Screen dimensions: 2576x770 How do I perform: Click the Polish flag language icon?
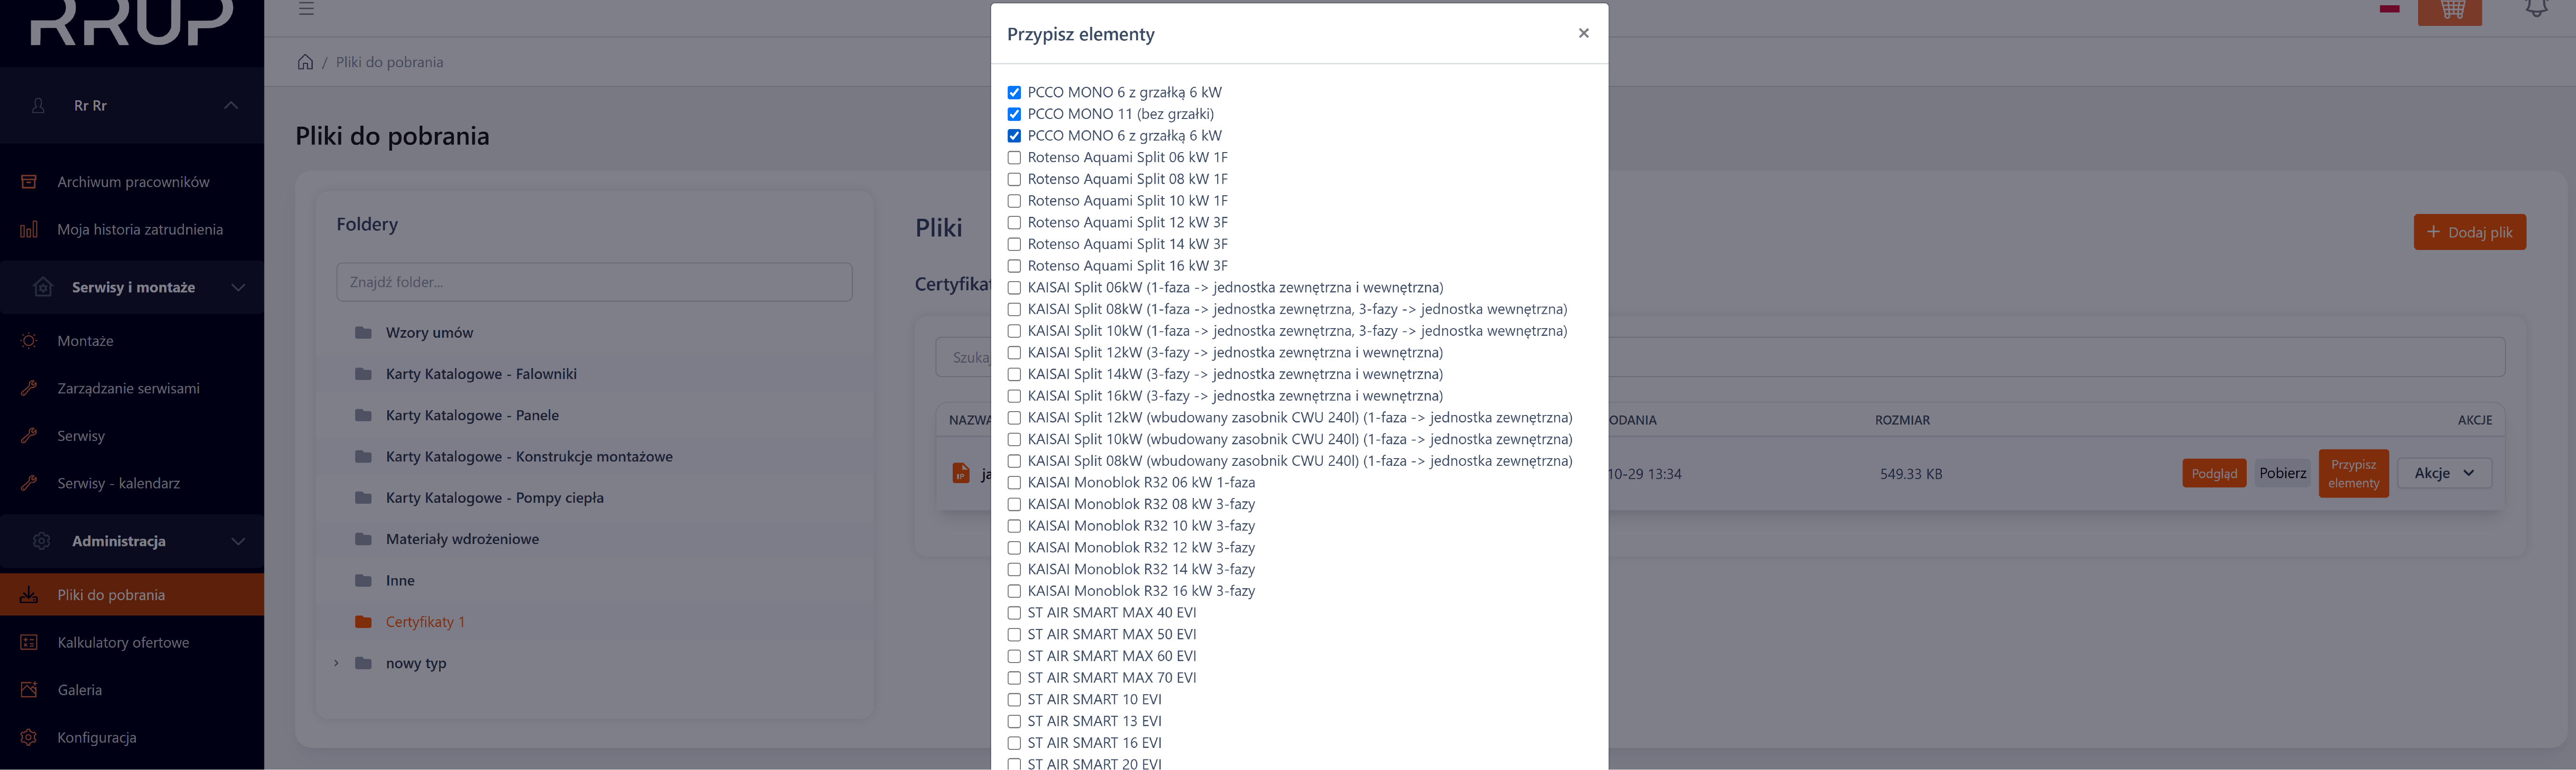[x=2389, y=9]
